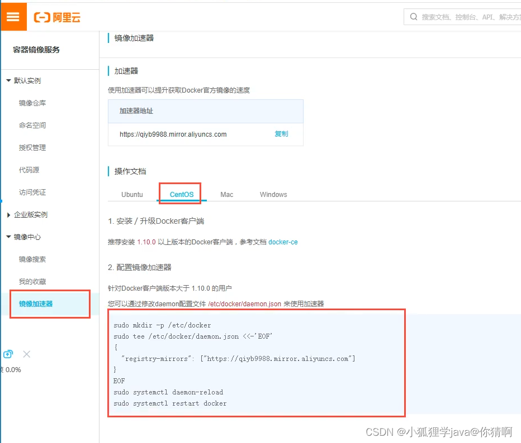
Task: Click the 0.0% progress value
Action: click(x=13, y=370)
